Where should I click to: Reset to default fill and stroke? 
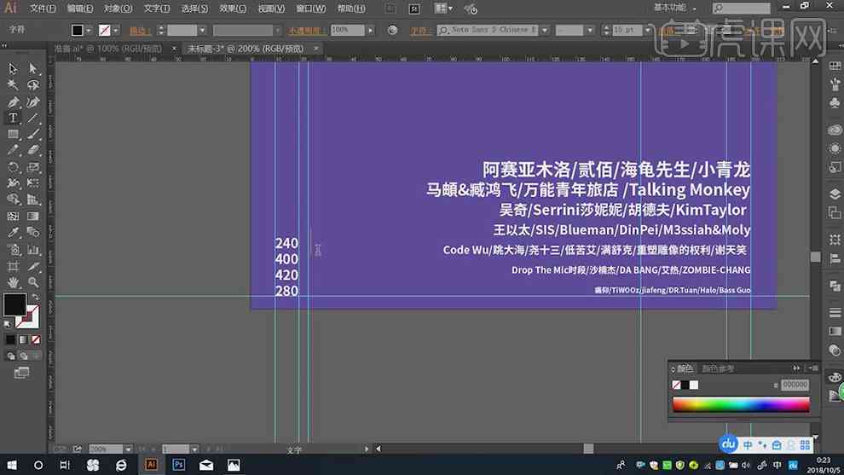point(7,324)
